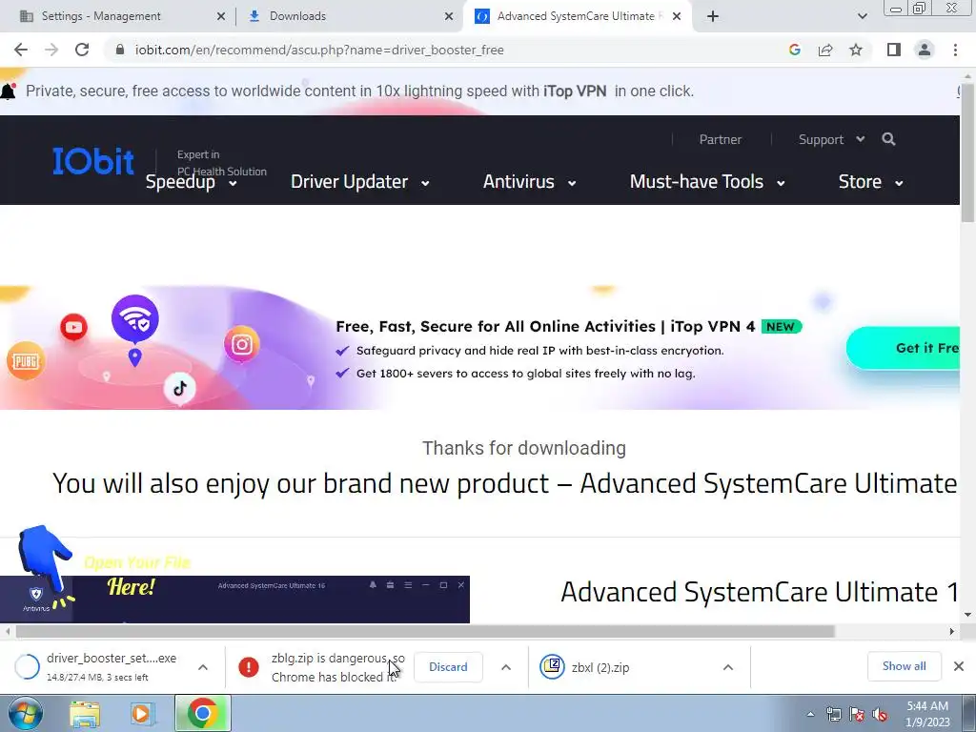Click driver_booster_set exe download item
Screen dimensions: 976x732
pos(112,666)
